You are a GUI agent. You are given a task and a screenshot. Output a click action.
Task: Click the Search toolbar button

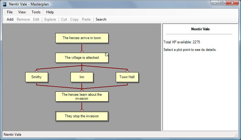(x=101, y=19)
